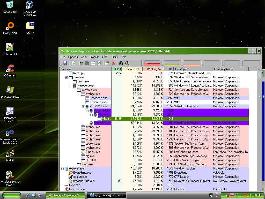Screen dimensions: 265x199
Task: Click the Windows Movie Maker desktop shortcut
Action: [x=10, y=179]
